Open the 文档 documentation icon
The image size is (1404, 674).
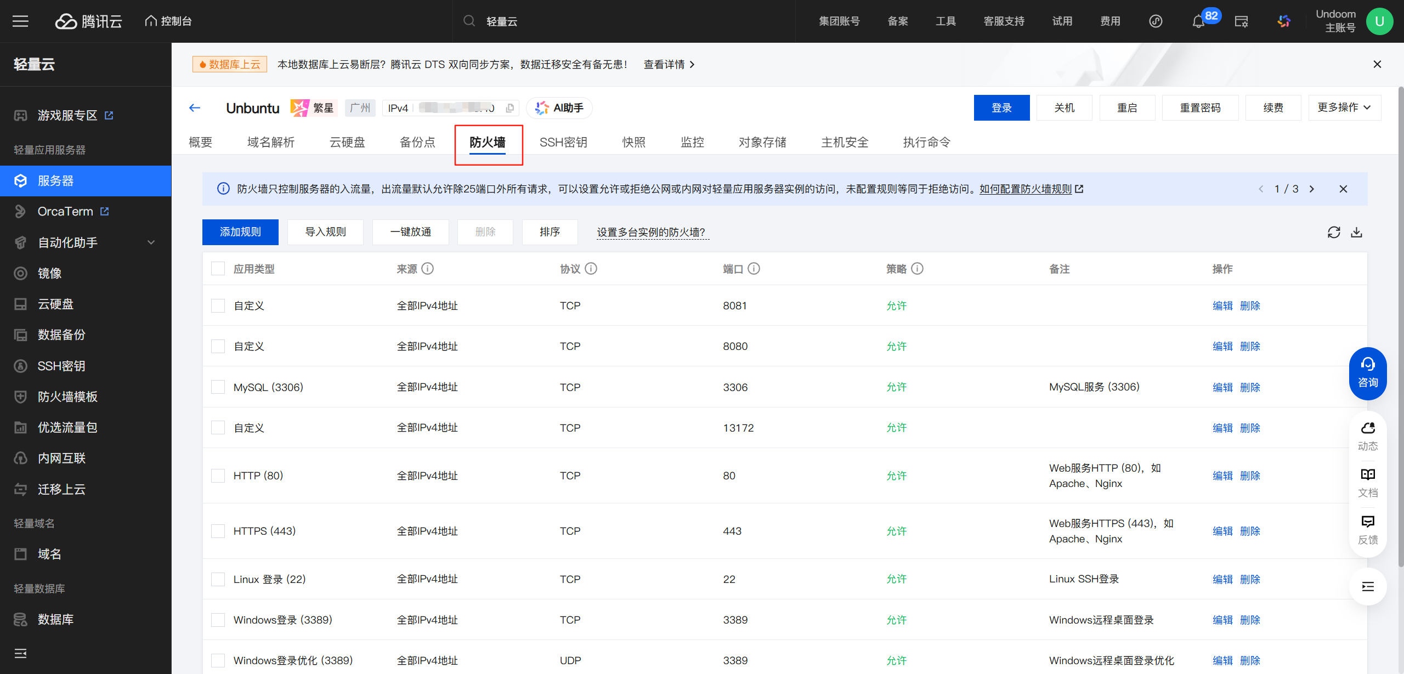tap(1367, 482)
